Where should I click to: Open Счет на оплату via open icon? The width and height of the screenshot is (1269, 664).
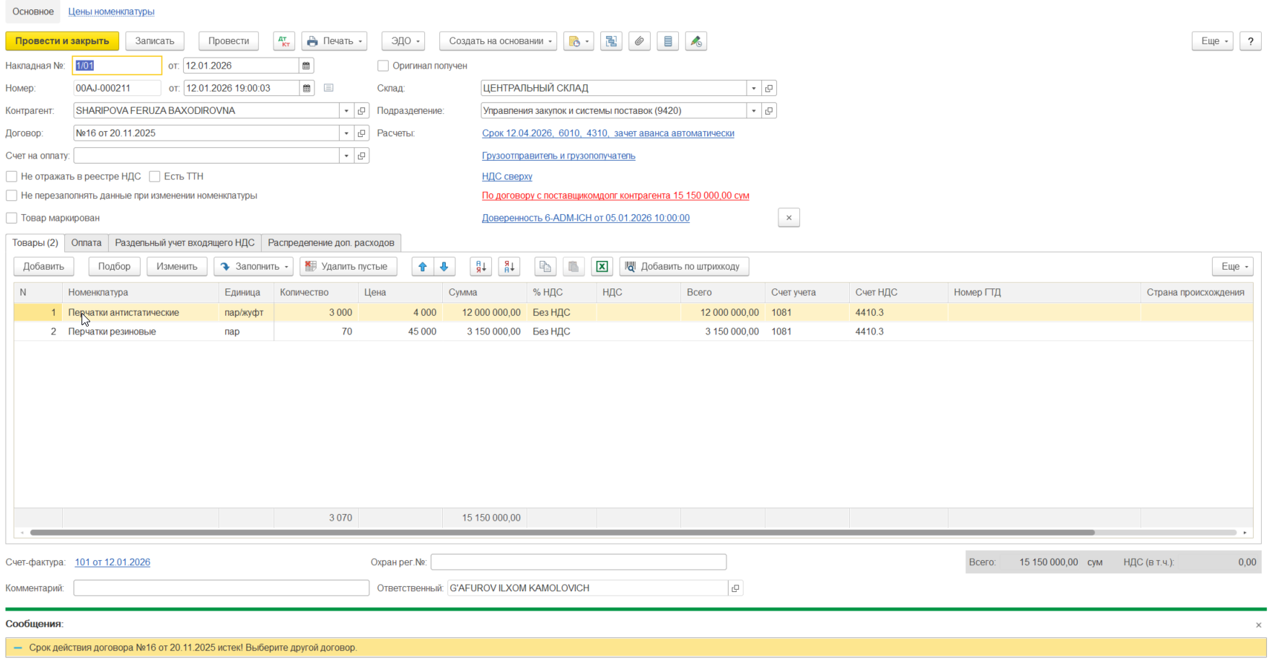pos(362,155)
